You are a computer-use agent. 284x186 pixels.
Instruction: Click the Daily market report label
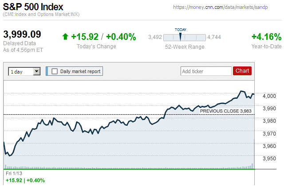(x=80, y=71)
